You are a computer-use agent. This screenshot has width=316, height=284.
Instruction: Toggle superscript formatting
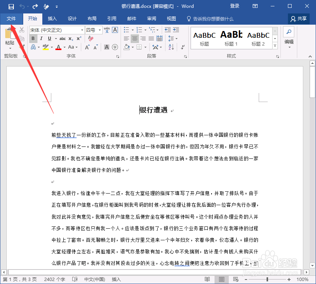79,38
